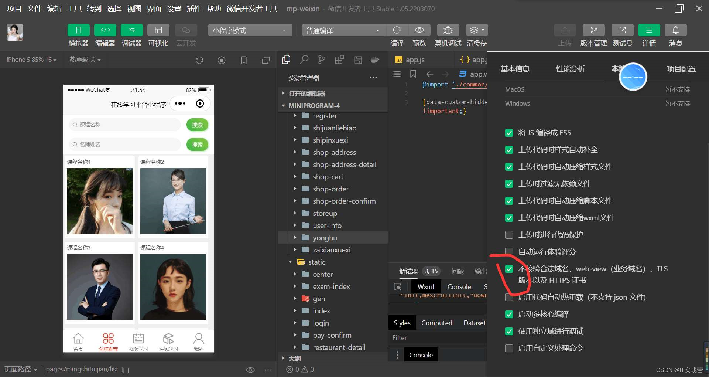709x377 pixels.
Task: Switch to 基本信息 tab
Action: coord(515,69)
